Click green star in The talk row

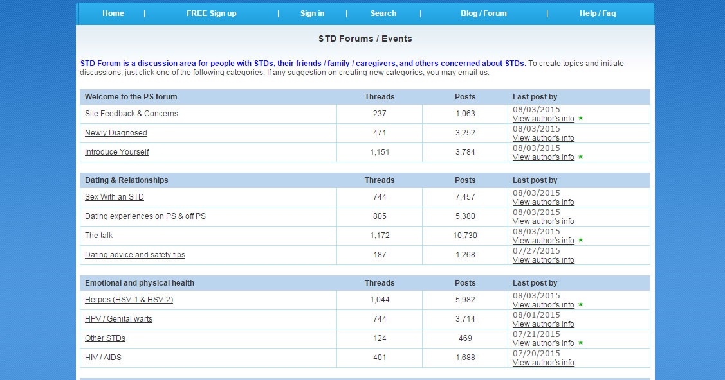(x=581, y=241)
